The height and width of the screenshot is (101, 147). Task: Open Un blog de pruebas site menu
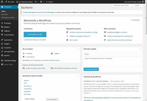[25, 2]
